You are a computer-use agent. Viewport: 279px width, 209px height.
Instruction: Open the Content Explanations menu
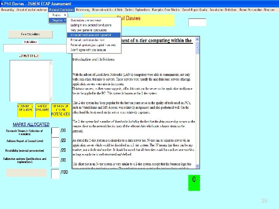click(137, 10)
